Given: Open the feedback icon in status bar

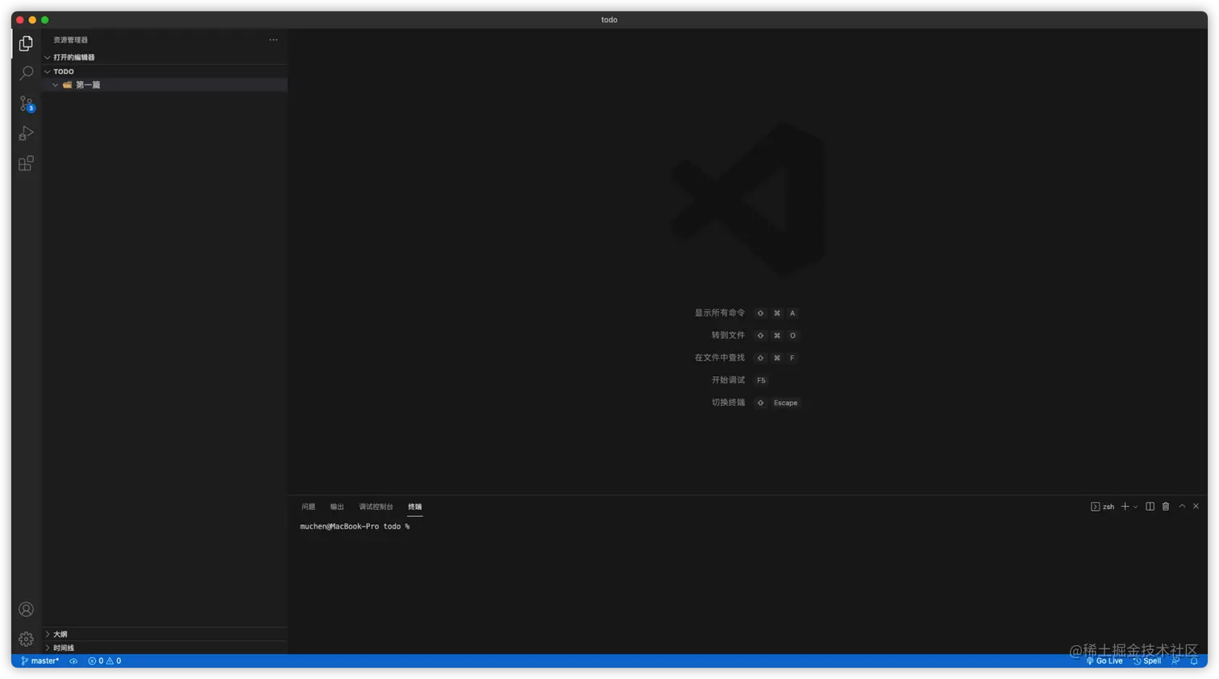Looking at the screenshot, I should (1176, 661).
